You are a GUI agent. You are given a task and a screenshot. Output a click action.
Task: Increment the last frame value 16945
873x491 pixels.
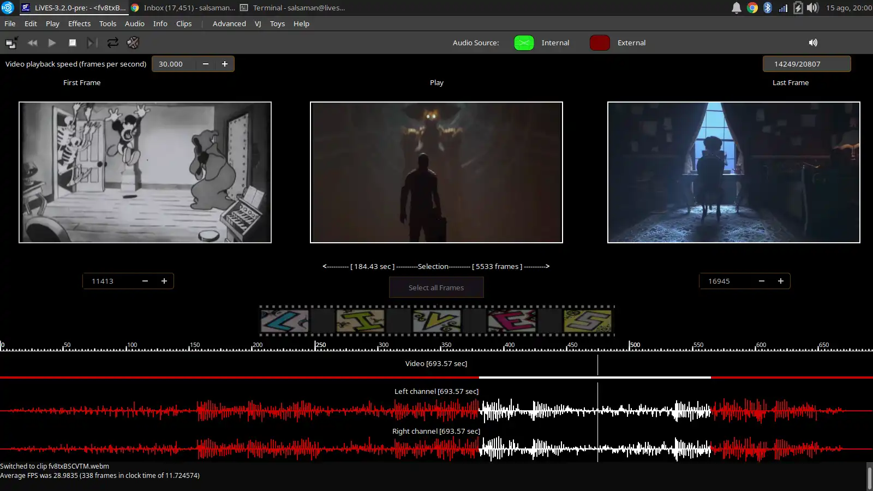pos(781,281)
